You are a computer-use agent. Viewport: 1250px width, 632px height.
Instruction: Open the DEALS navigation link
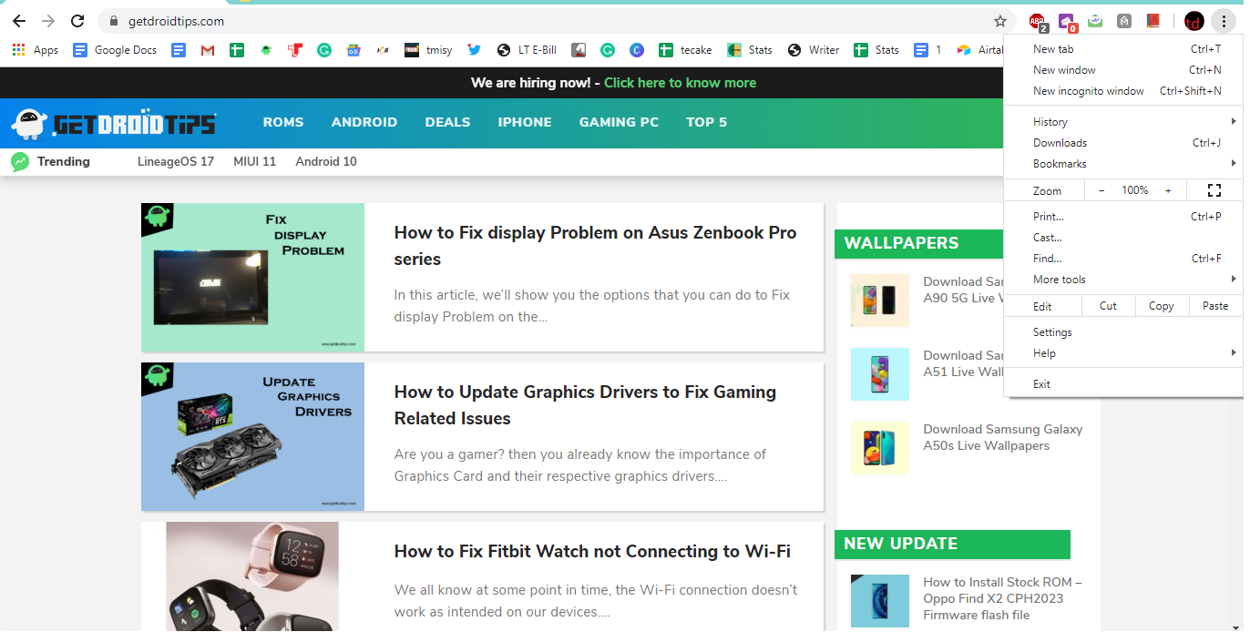click(x=447, y=122)
